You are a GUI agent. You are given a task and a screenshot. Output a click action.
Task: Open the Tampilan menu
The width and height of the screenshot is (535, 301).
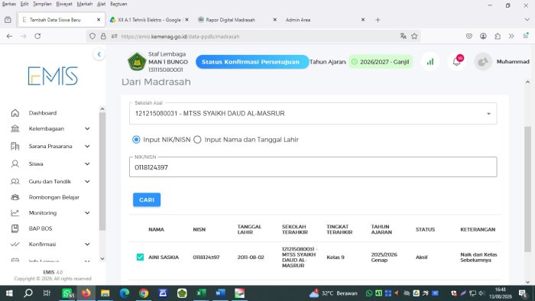tap(42, 4)
